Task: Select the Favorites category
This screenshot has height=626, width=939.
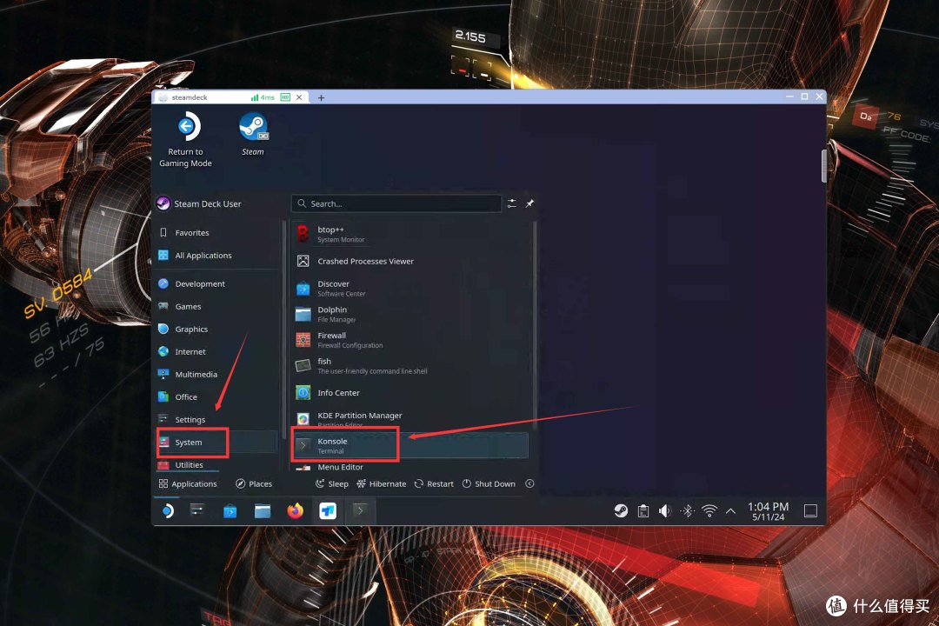Action: tap(216, 232)
